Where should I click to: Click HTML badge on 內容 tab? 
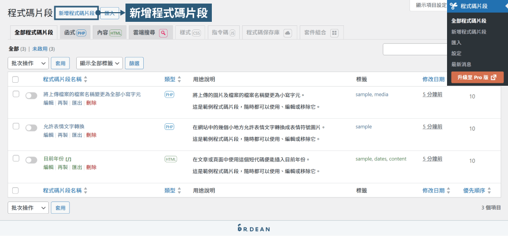click(x=116, y=33)
